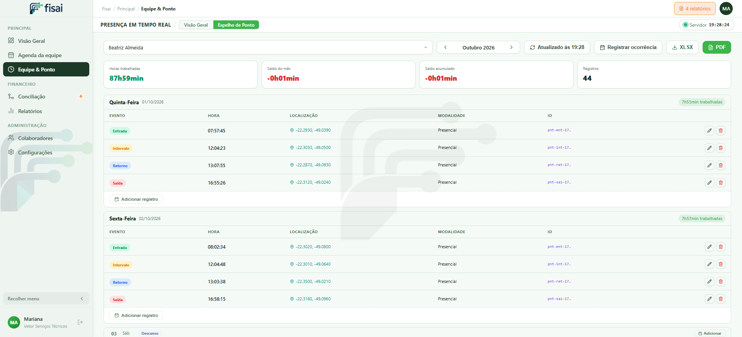Viewport: 742px width, 337px height.
Task: Delete the Quinta-Feira 07:57:45 Entrada record
Action: coord(721,130)
